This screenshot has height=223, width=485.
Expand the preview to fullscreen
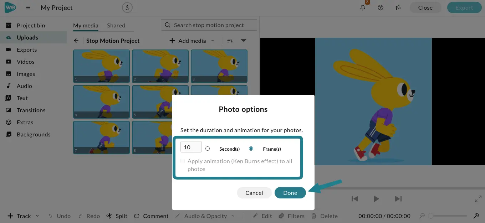[x=478, y=199]
